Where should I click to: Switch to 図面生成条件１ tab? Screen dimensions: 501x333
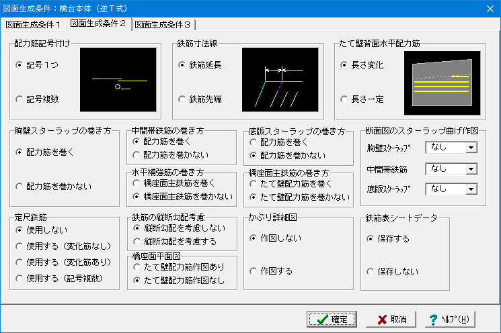[33, 25]
